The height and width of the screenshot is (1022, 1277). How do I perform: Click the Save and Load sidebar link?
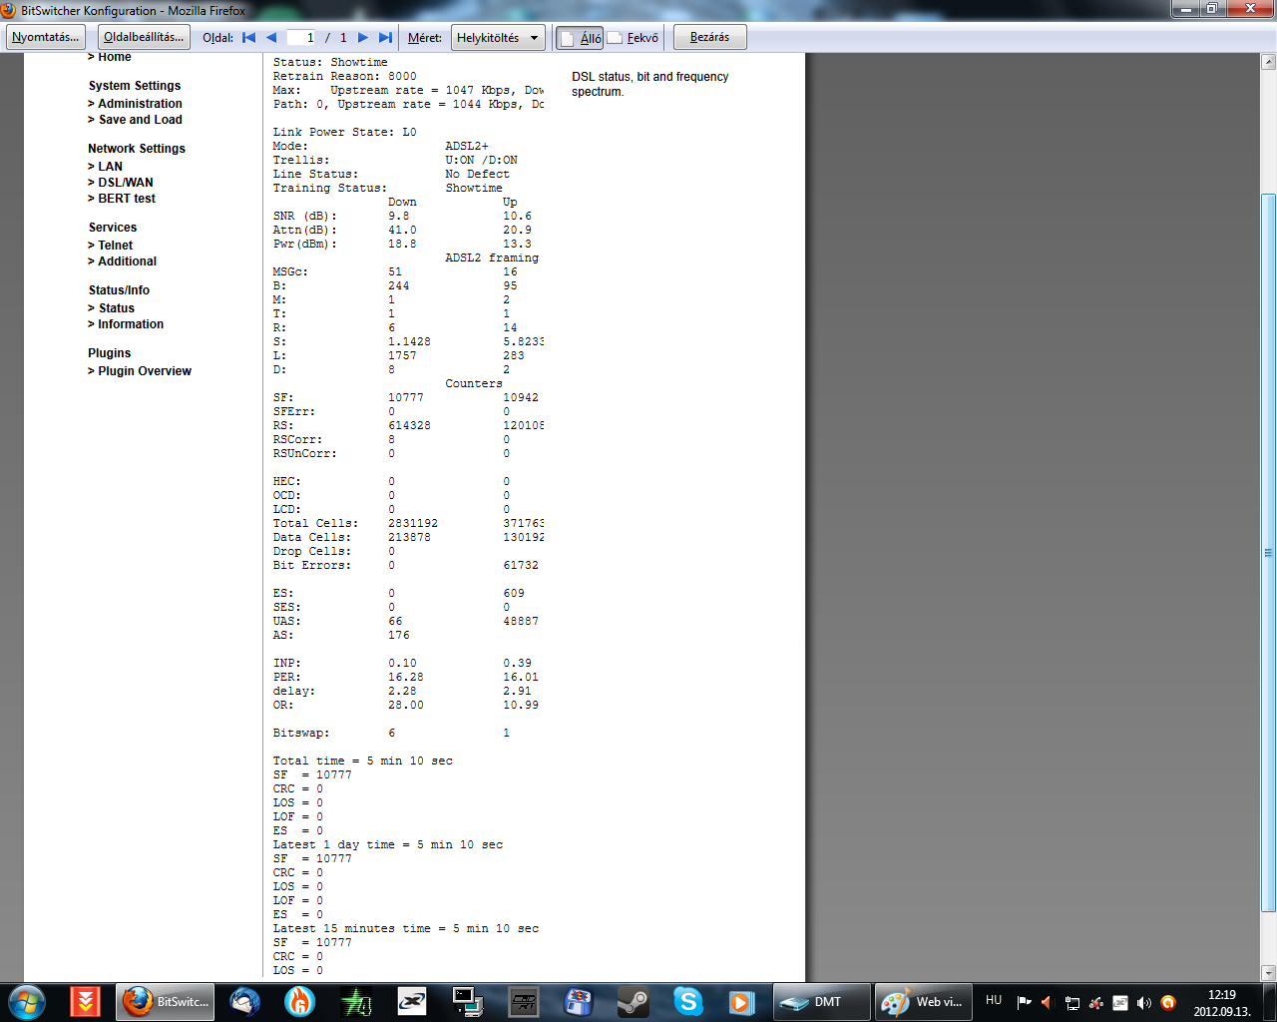click(x=140, y=120)
